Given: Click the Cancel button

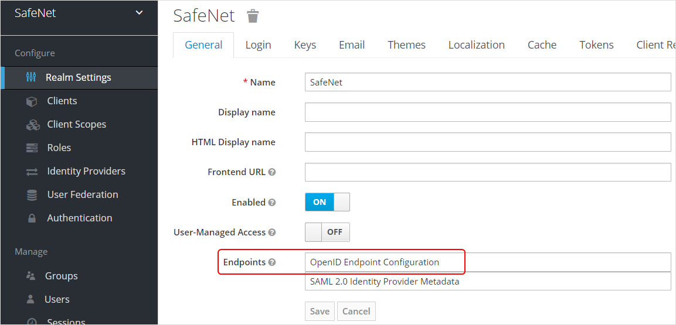Looking at the screenshot, I should point(356,312).
